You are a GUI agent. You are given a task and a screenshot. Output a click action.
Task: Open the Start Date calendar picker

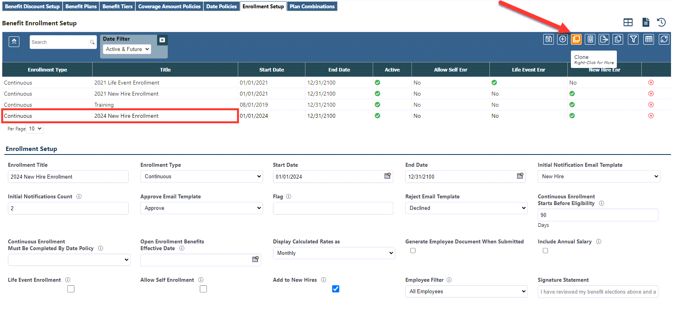(x=387, y=176)
